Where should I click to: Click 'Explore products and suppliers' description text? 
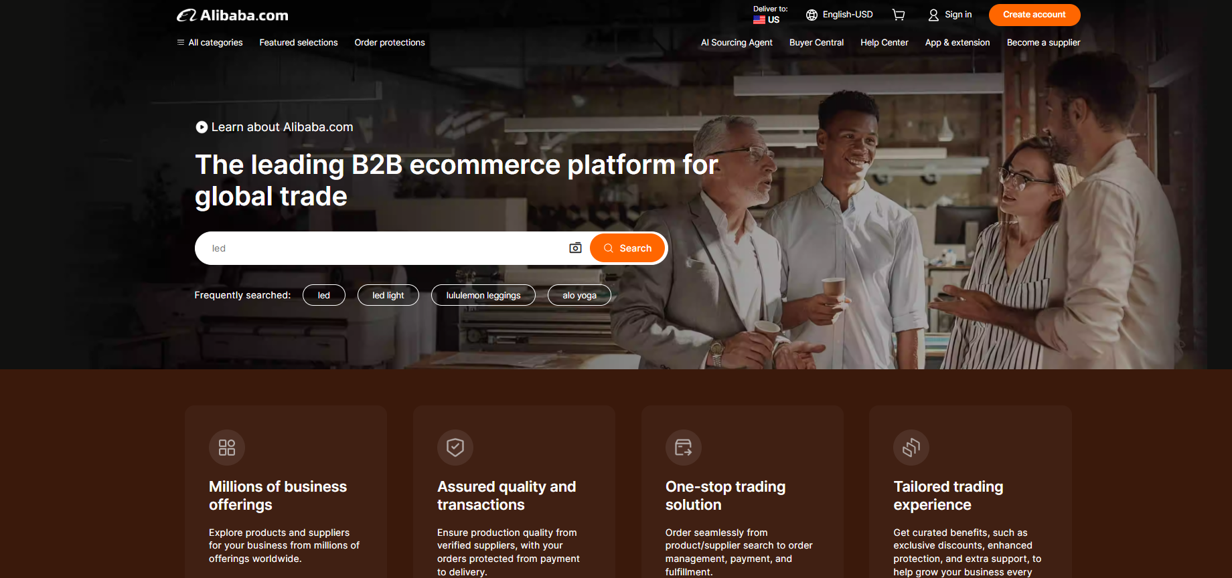tap(284, 546)
